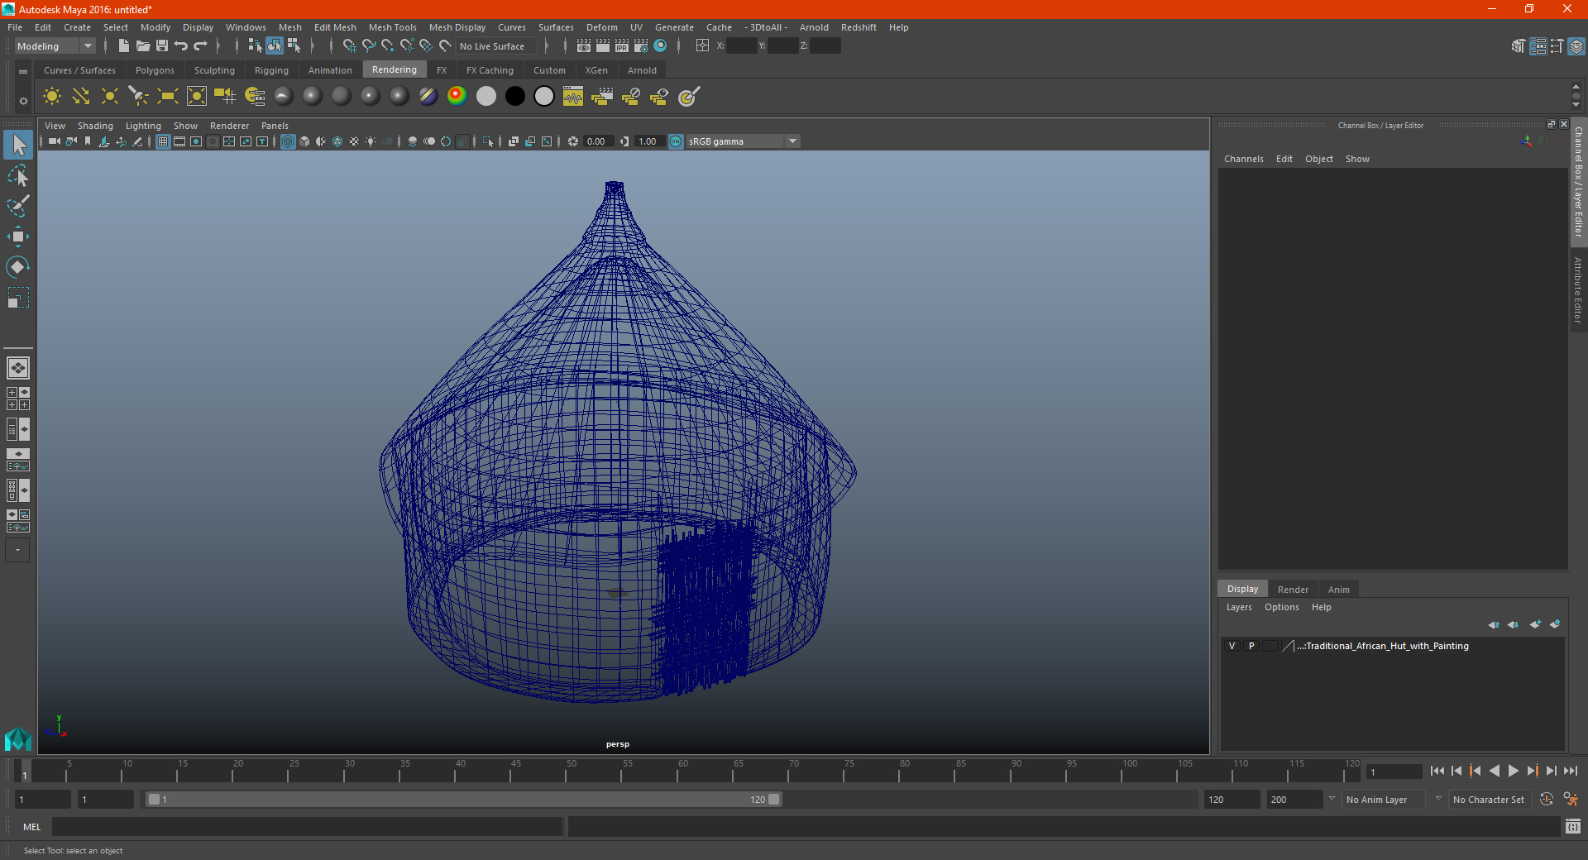Open the viewport Lighting menu
1588x860 pixels.
(x=143, y=126)
